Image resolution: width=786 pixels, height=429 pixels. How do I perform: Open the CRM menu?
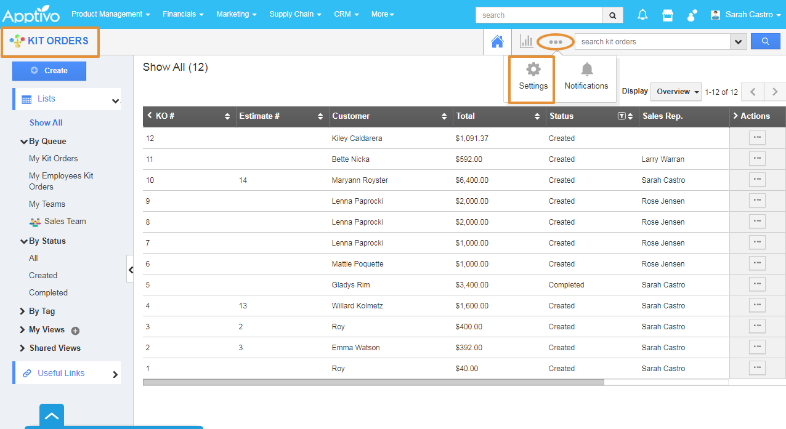(346, 14)
